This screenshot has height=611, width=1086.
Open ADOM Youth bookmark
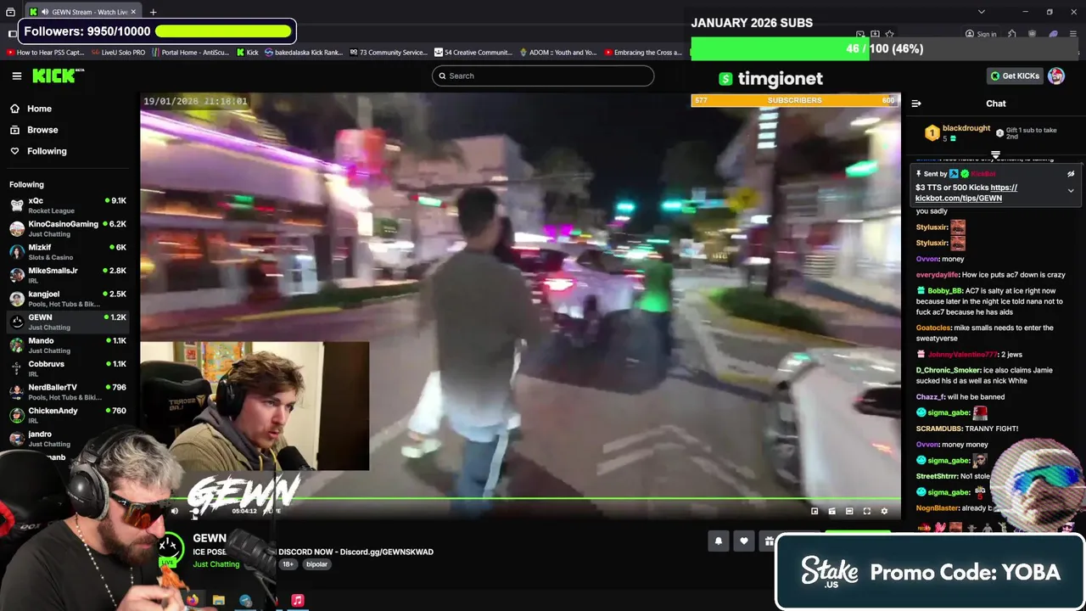point(558,53)
